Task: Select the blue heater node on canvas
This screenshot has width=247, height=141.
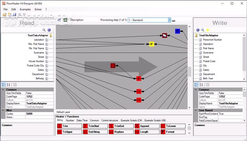Action: pyautogui.click(x=177, y=31)
